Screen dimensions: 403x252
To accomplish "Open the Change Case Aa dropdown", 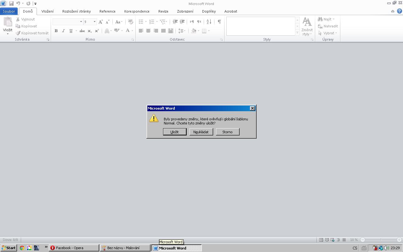I will point(119,22).
